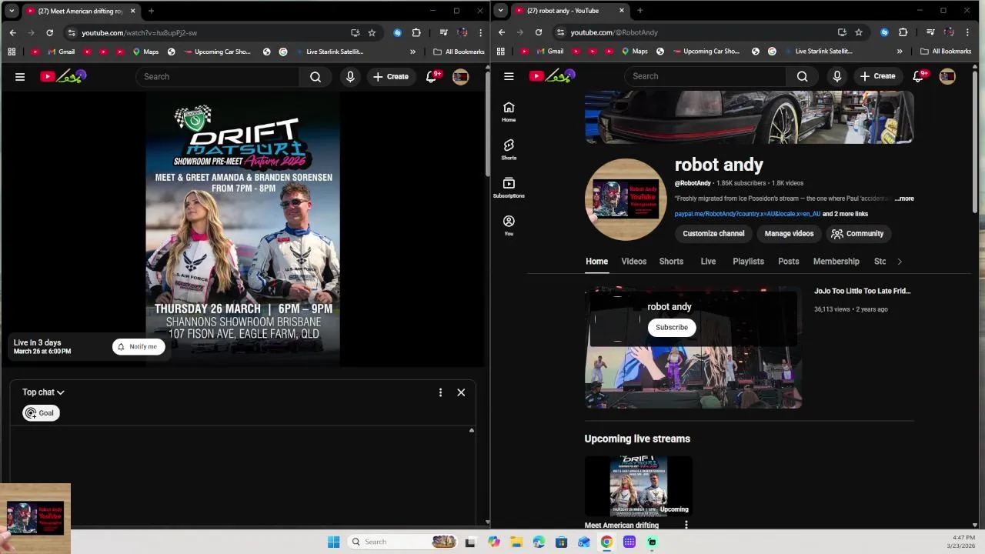The height and width of the screenshot is (554, 985).
Task: Open Shorts in the YouTube sidebar
Action: 509,149
